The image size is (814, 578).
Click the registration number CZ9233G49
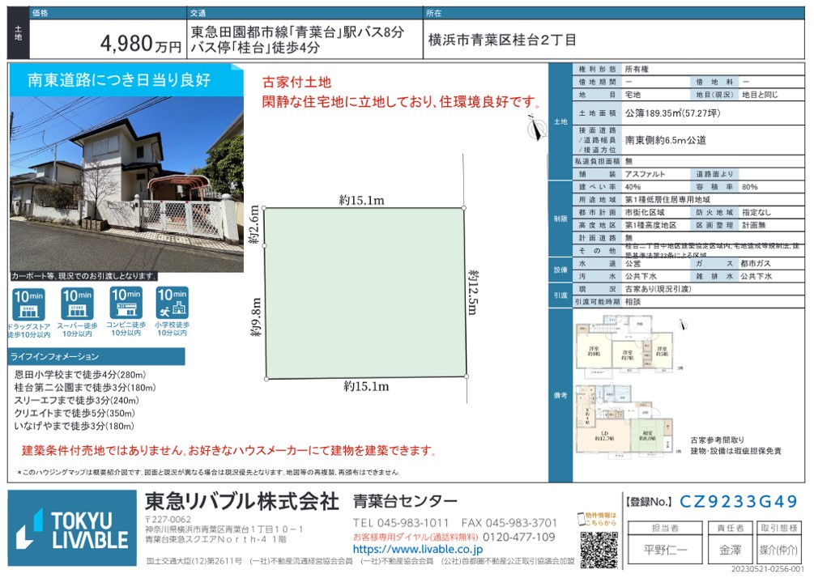coord(738,502)
